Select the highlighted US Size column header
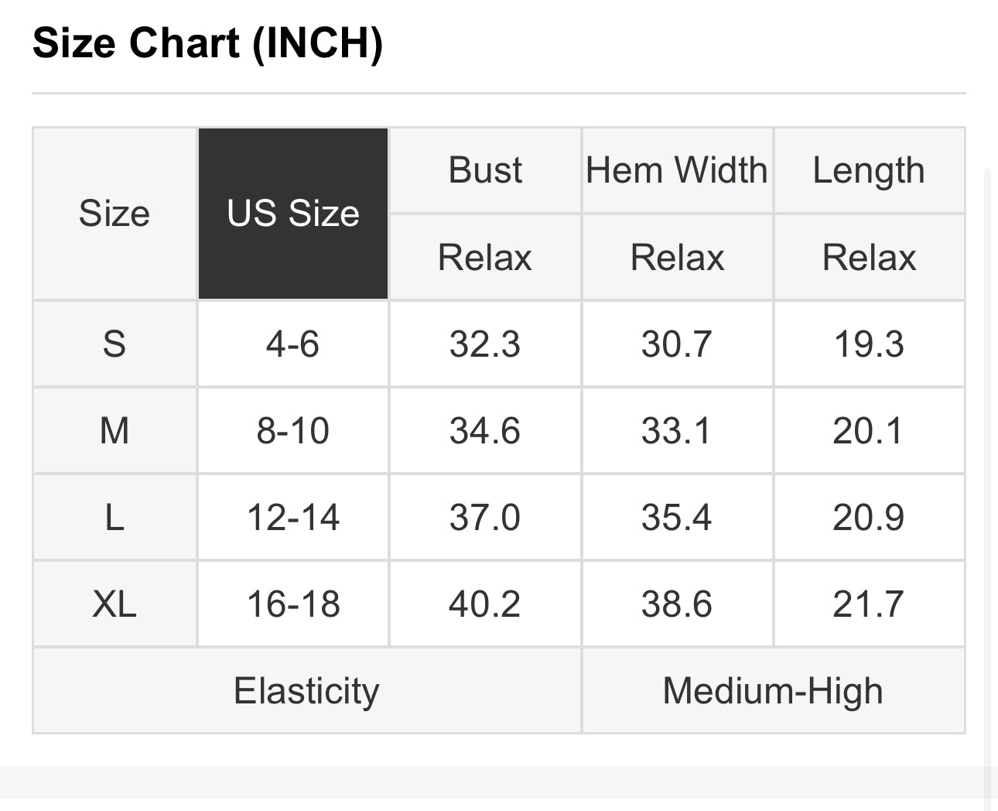The image size is (998, 811). point(293,214)
